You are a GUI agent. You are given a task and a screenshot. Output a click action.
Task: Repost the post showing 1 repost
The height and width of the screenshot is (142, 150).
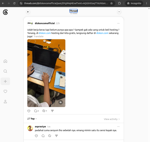(45, 111)
